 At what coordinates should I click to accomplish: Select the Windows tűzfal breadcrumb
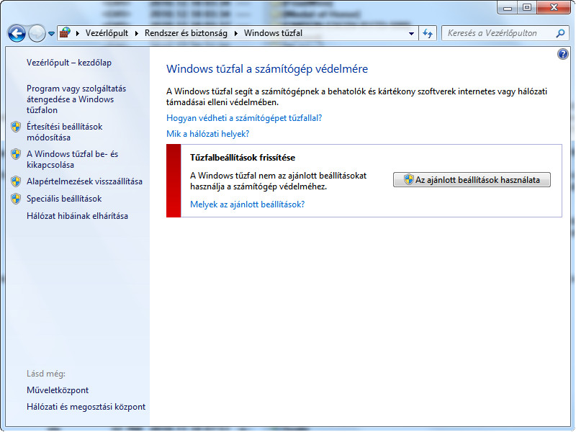pyautogui.click(x=273, y=33)
